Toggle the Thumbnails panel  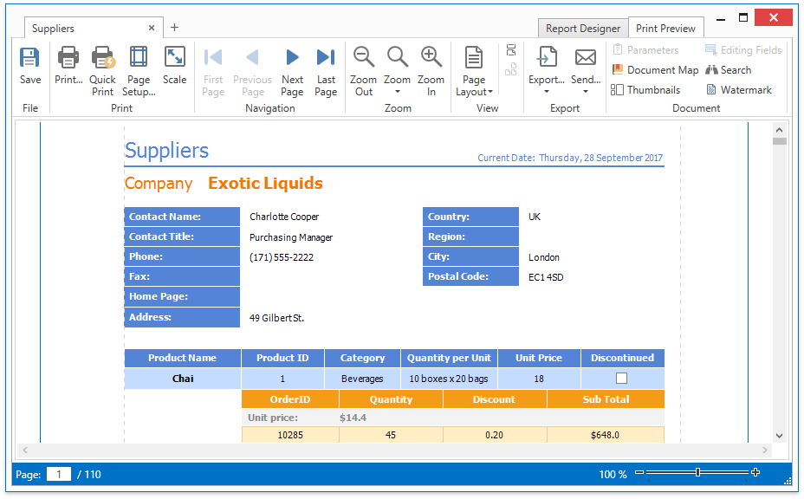point(645,90)
